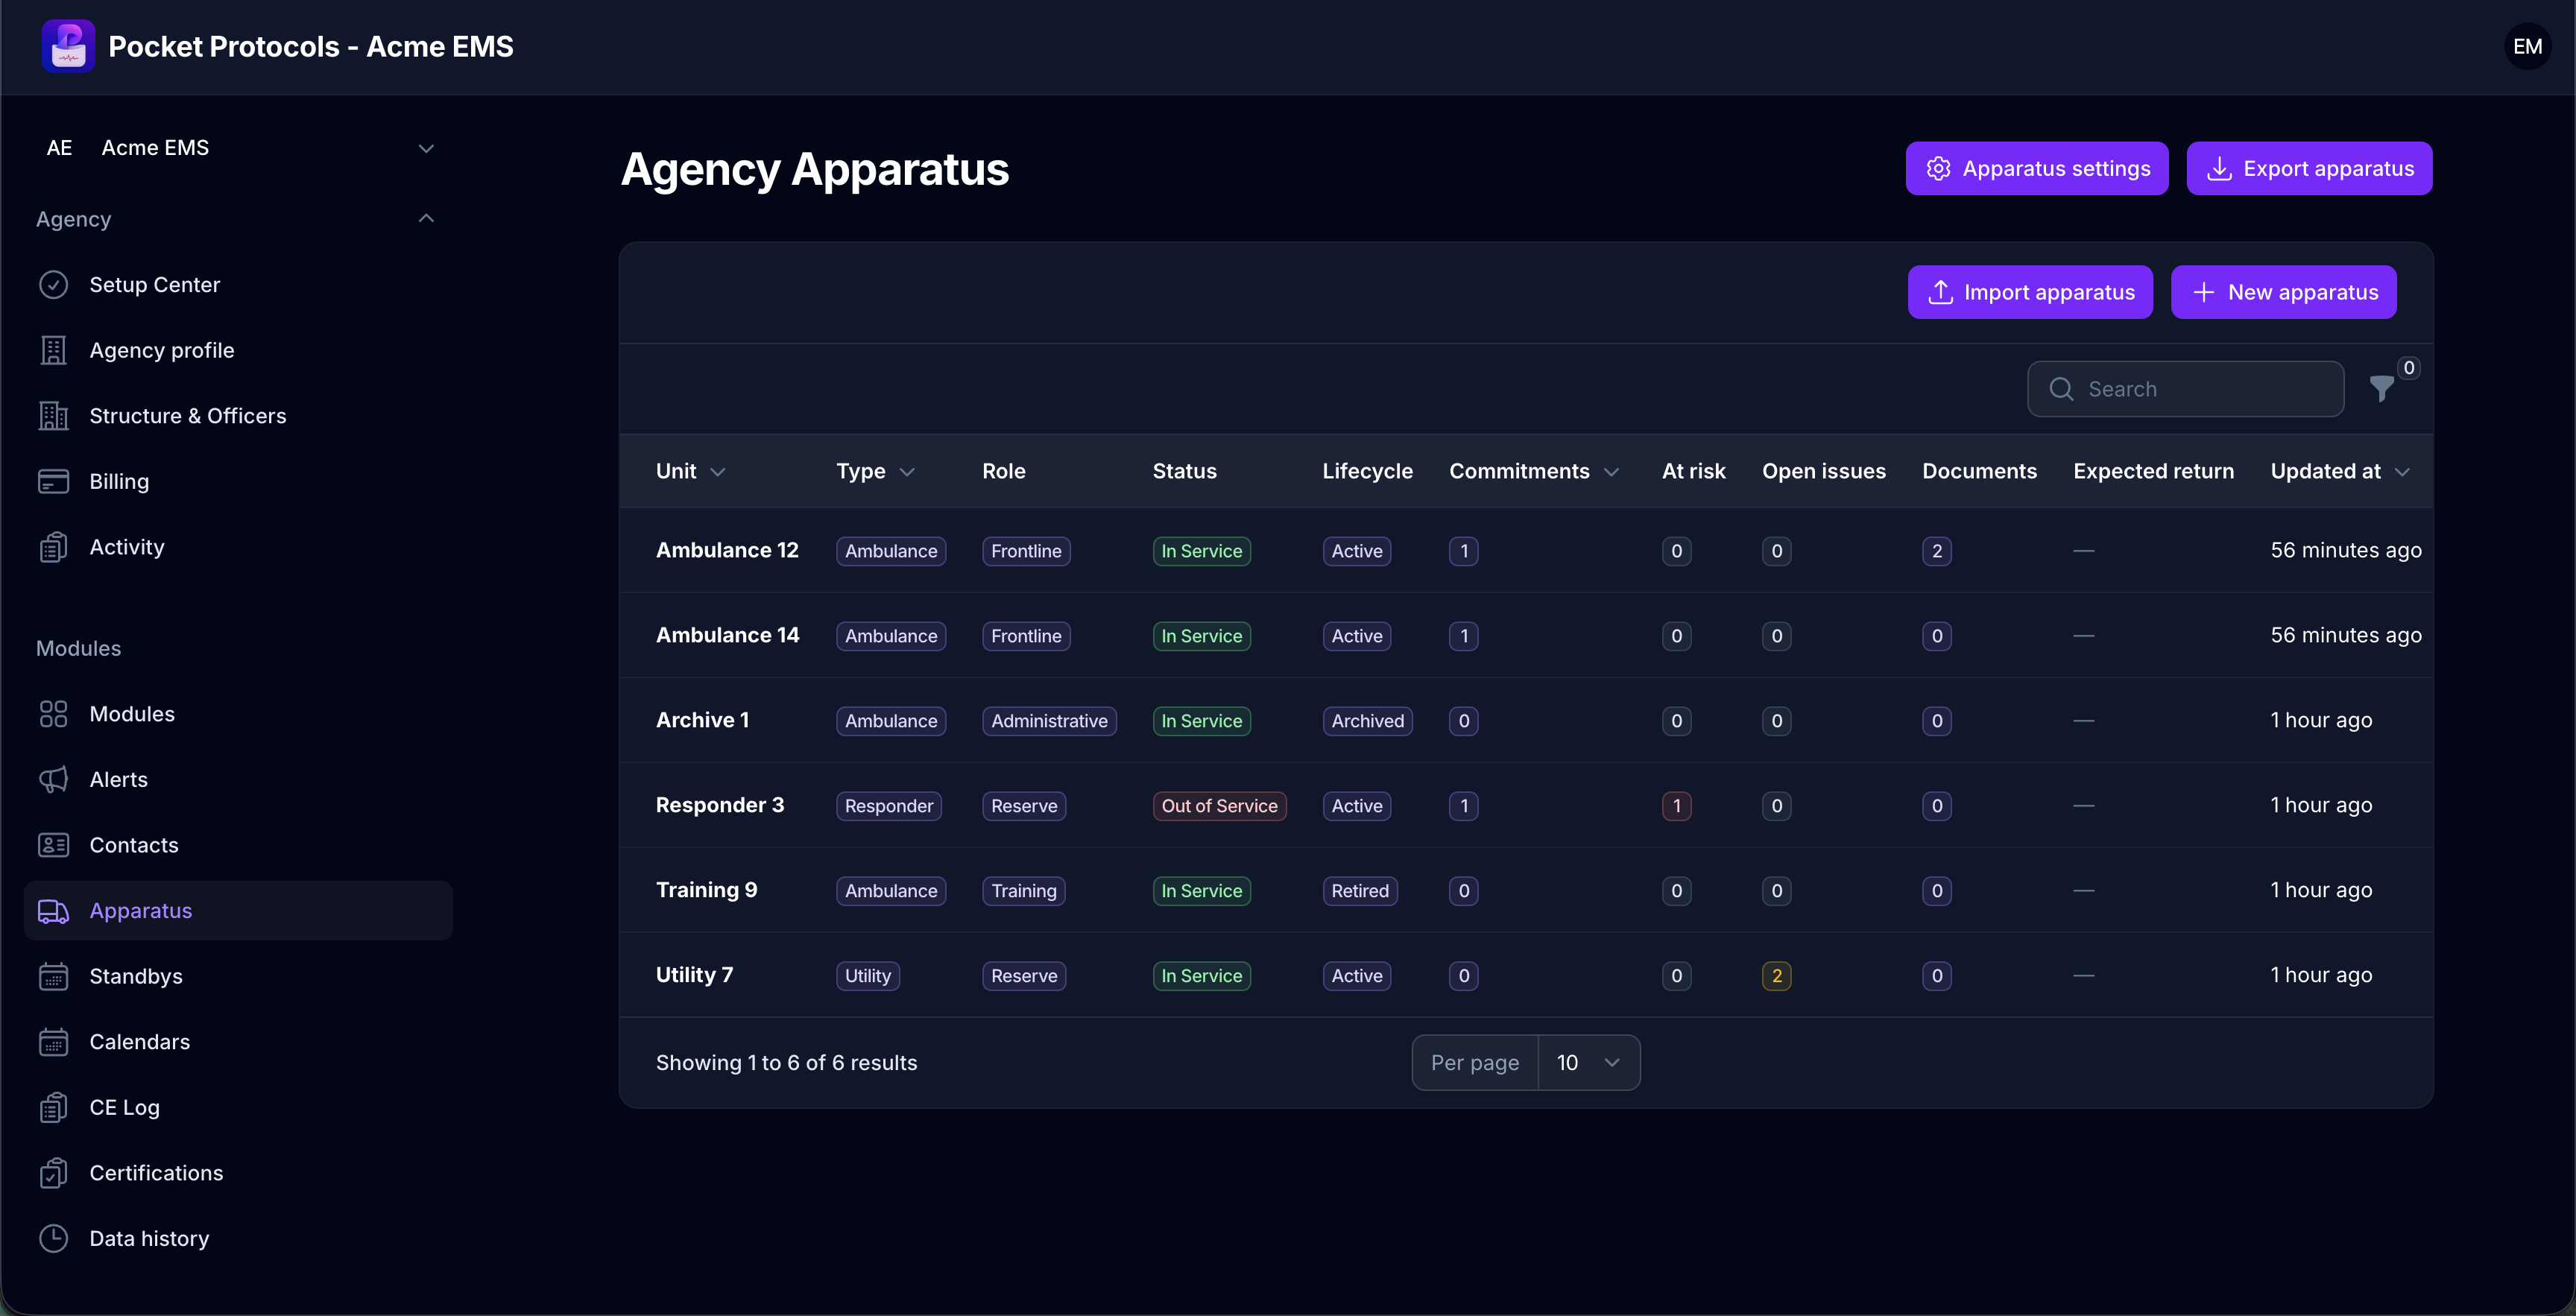The image size is (2576, 1316).
Task: Click the Archived lifecycle badge
Action: click(x=1367, y=721)
